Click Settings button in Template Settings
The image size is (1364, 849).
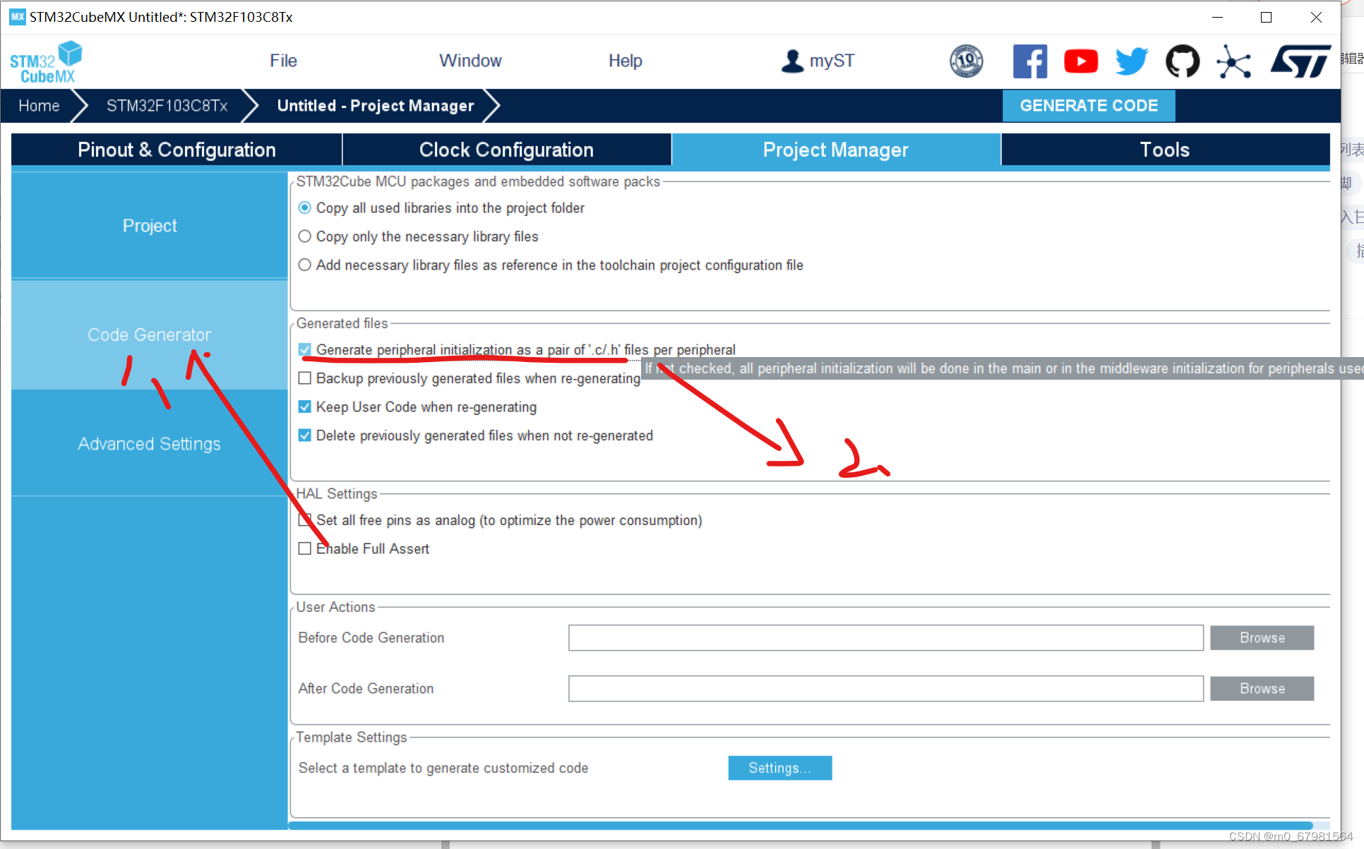pos(779,767)
